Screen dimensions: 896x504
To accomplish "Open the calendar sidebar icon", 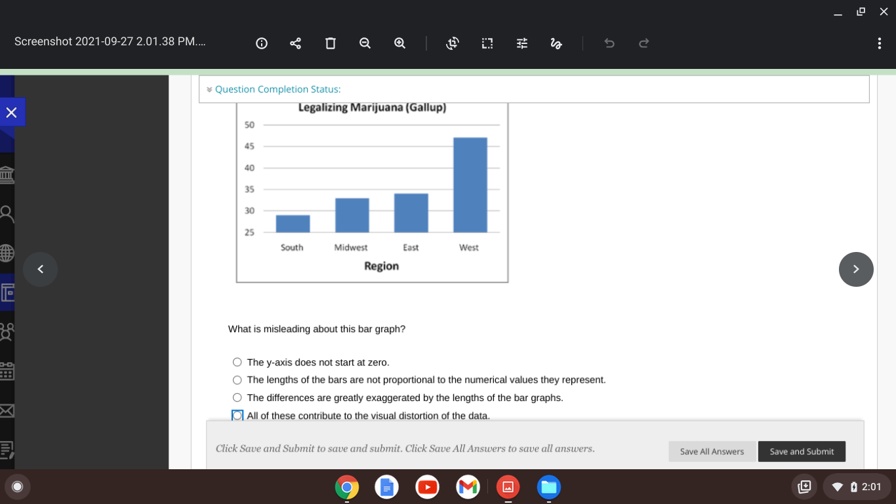I will pyautogui.click(x=7, y=371).
